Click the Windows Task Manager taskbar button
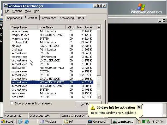The height and width of the screenshot is (125, 167). tap(123, 122)
